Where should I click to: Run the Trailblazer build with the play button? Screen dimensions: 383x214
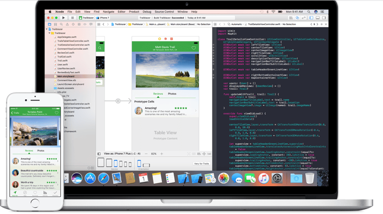tap(63, 18)
